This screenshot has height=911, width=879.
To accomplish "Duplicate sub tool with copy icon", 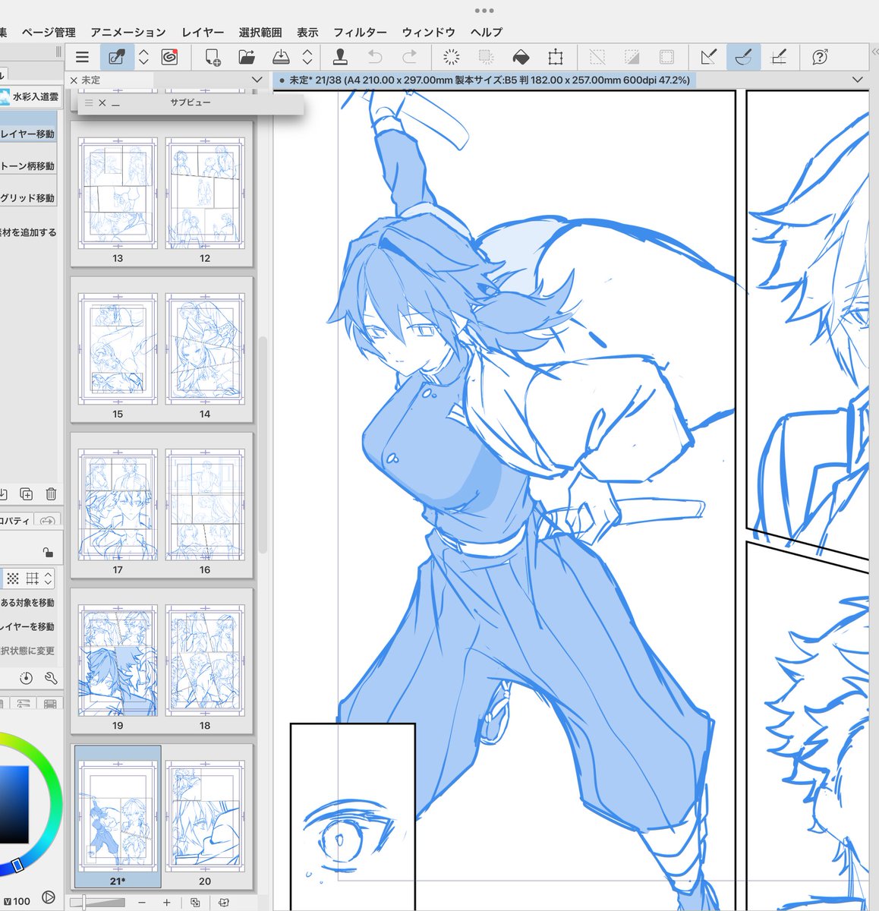I will click(27, 494).
